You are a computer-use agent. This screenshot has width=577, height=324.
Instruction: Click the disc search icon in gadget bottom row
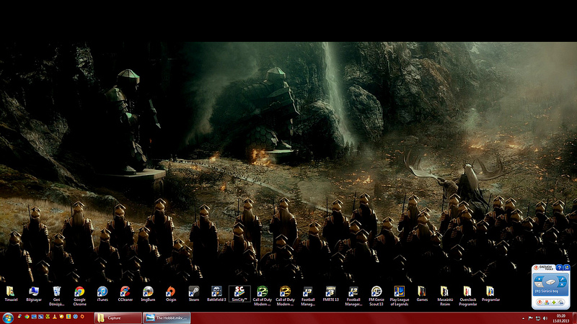561,302
